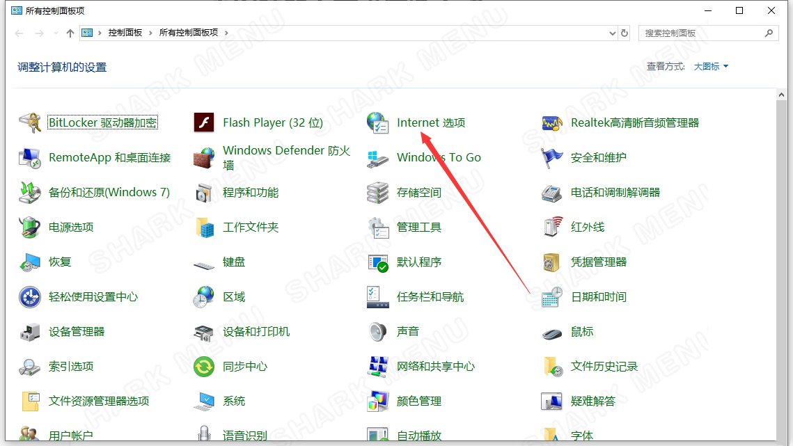Open the 查看方式 大图标 dropdown
Viewport: 793px width, 446px height.
711,67
